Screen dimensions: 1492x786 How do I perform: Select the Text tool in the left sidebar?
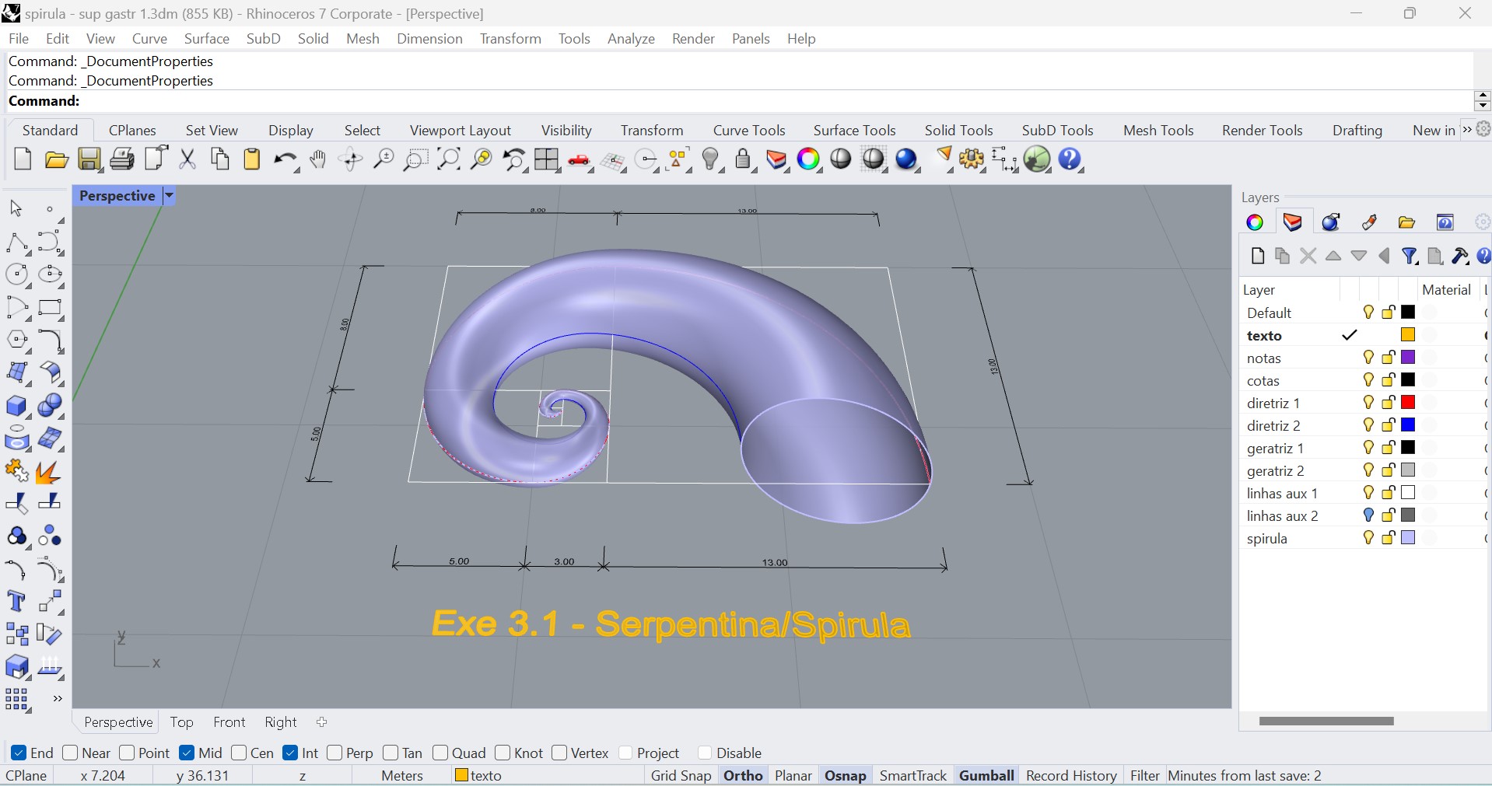pos(17,602)
